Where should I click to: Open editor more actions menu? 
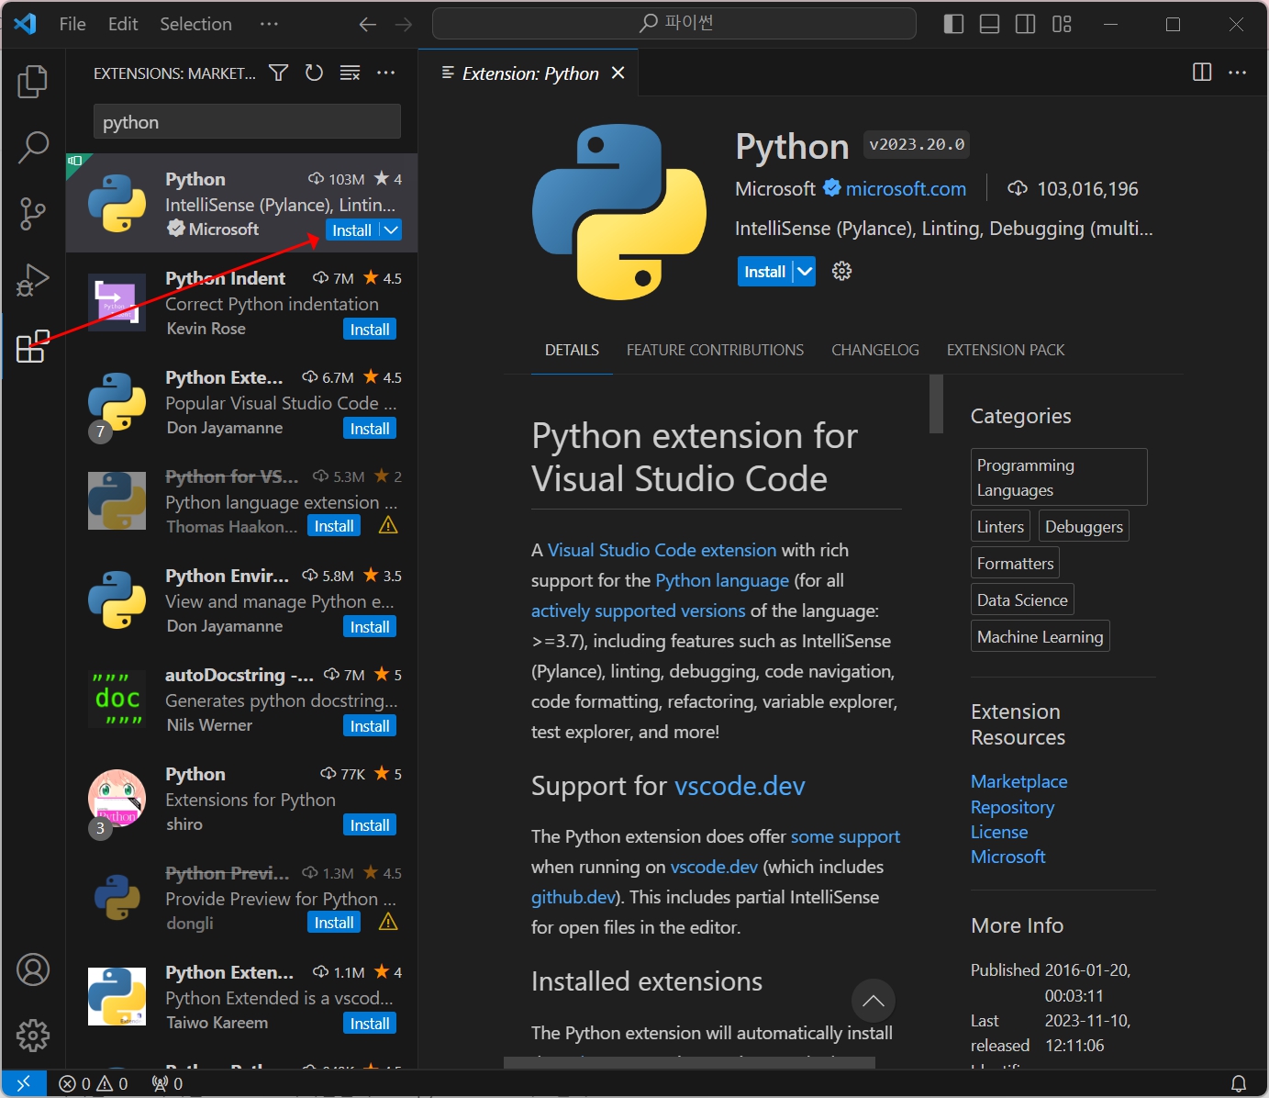coord(1237,73)
